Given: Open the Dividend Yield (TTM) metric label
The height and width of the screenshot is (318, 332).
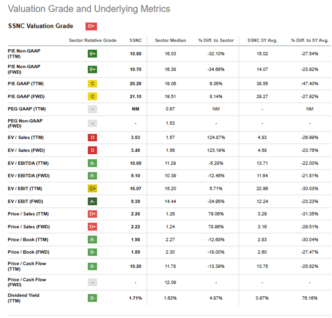Looking at the screenshot, I should tap(23, 298).
